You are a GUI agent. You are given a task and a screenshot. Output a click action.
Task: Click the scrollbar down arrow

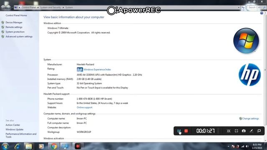pos(265,140)
